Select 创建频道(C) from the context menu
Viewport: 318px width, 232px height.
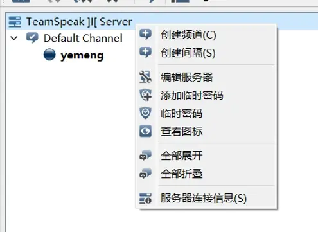188,35
